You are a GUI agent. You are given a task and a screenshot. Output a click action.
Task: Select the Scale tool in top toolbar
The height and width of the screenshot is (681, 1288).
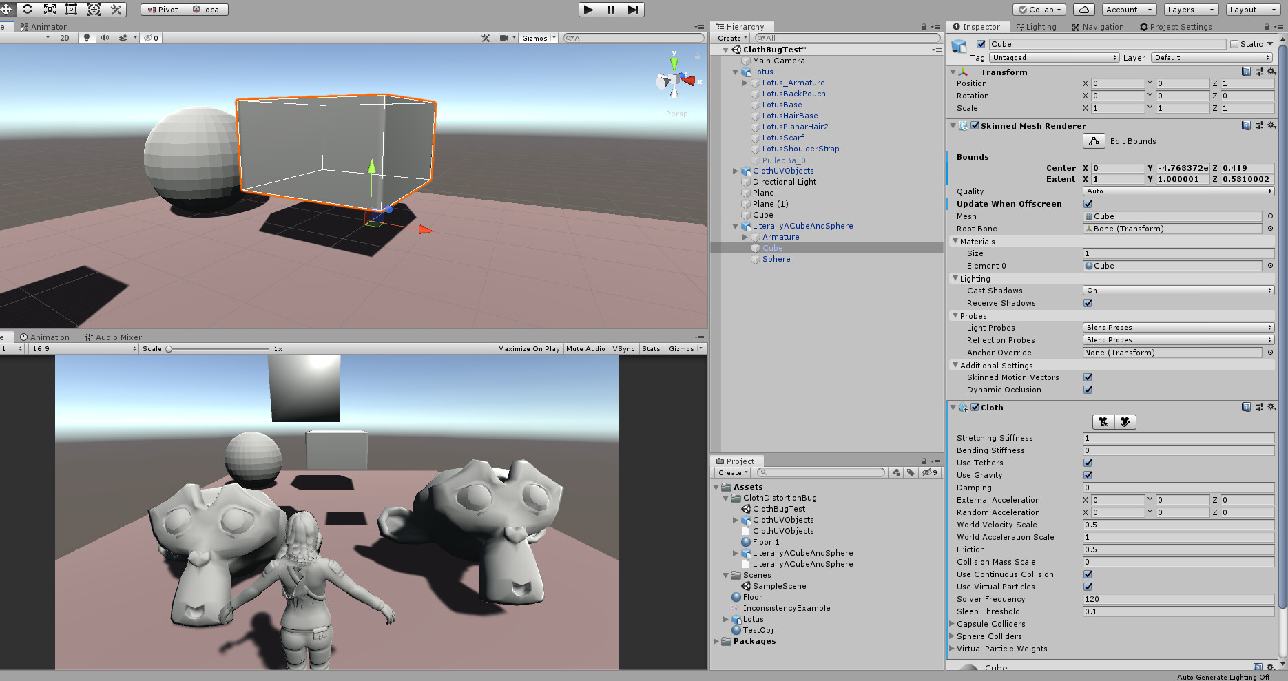click(x=50, y=9)
